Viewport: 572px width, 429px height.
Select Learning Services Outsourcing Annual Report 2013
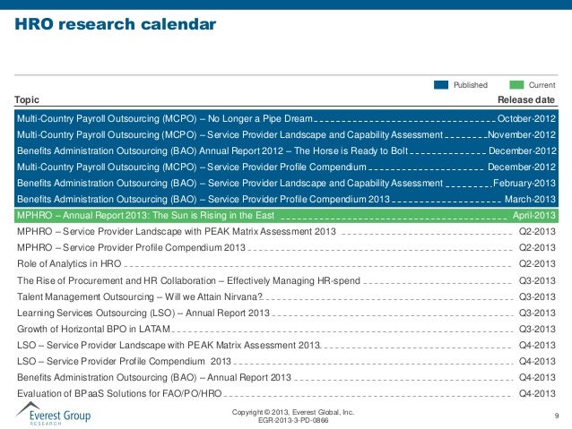[286, 313]
